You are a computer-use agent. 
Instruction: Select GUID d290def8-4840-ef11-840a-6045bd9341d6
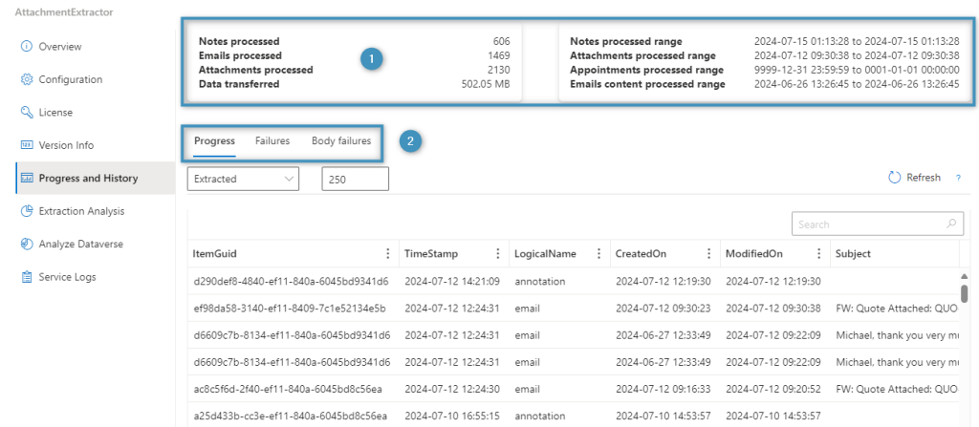[293, 282]
